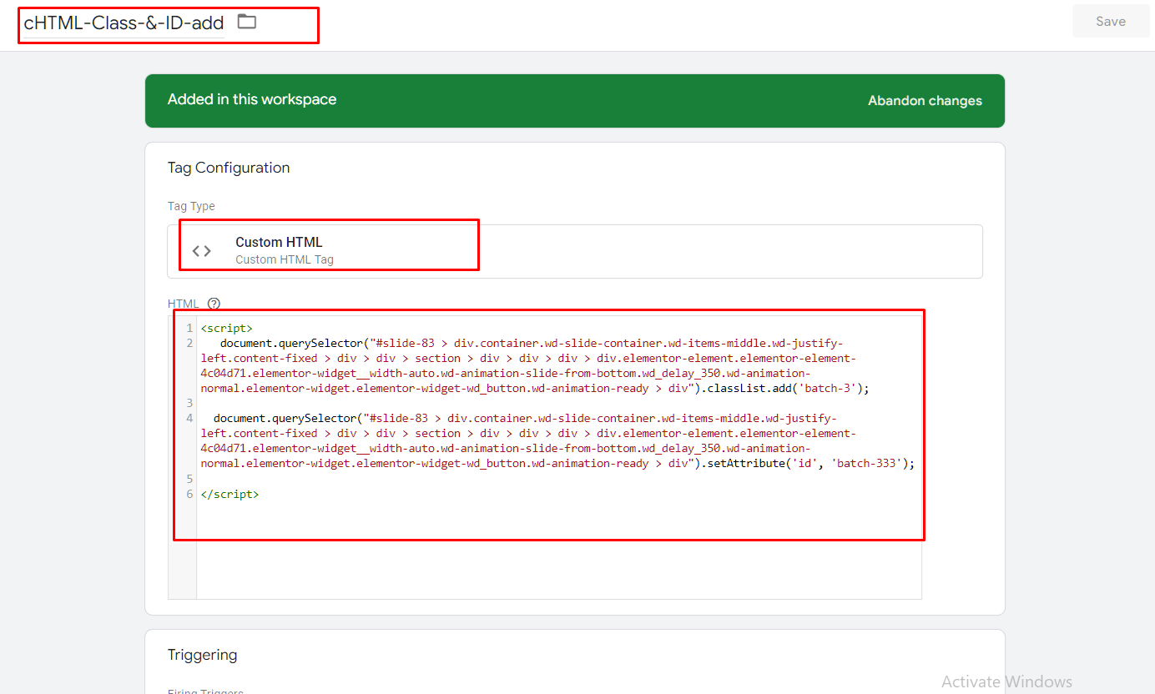Click the Added in this workspace text
This screenshot has width=1155, height=694.
coord(252,99)
